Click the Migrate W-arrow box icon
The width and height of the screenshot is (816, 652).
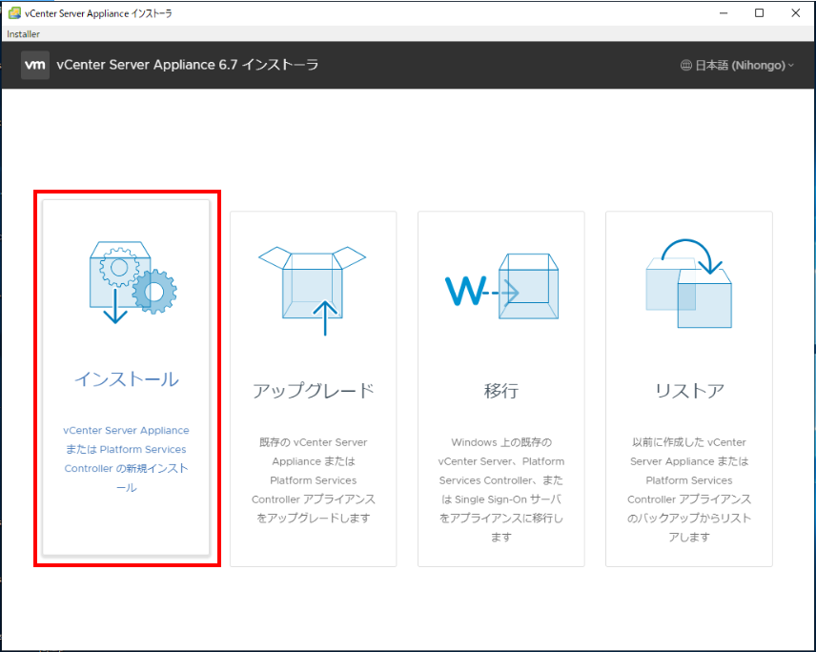point(501,286)
